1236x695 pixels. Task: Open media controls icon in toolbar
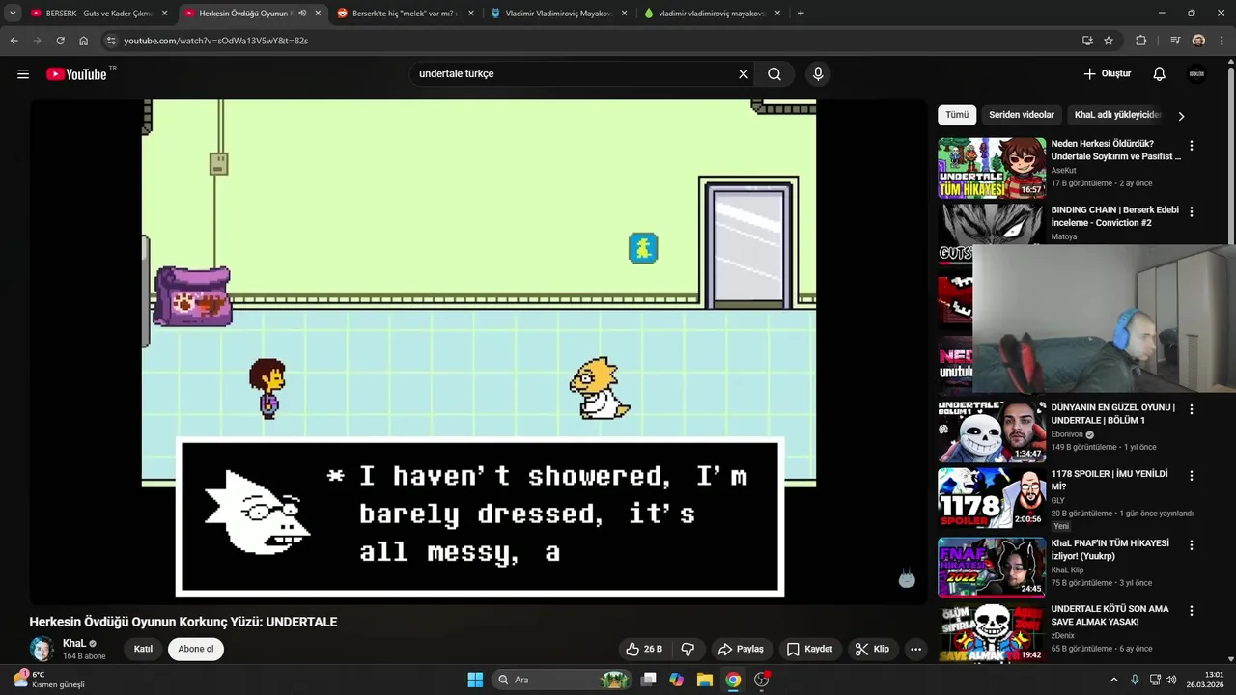1175,41
